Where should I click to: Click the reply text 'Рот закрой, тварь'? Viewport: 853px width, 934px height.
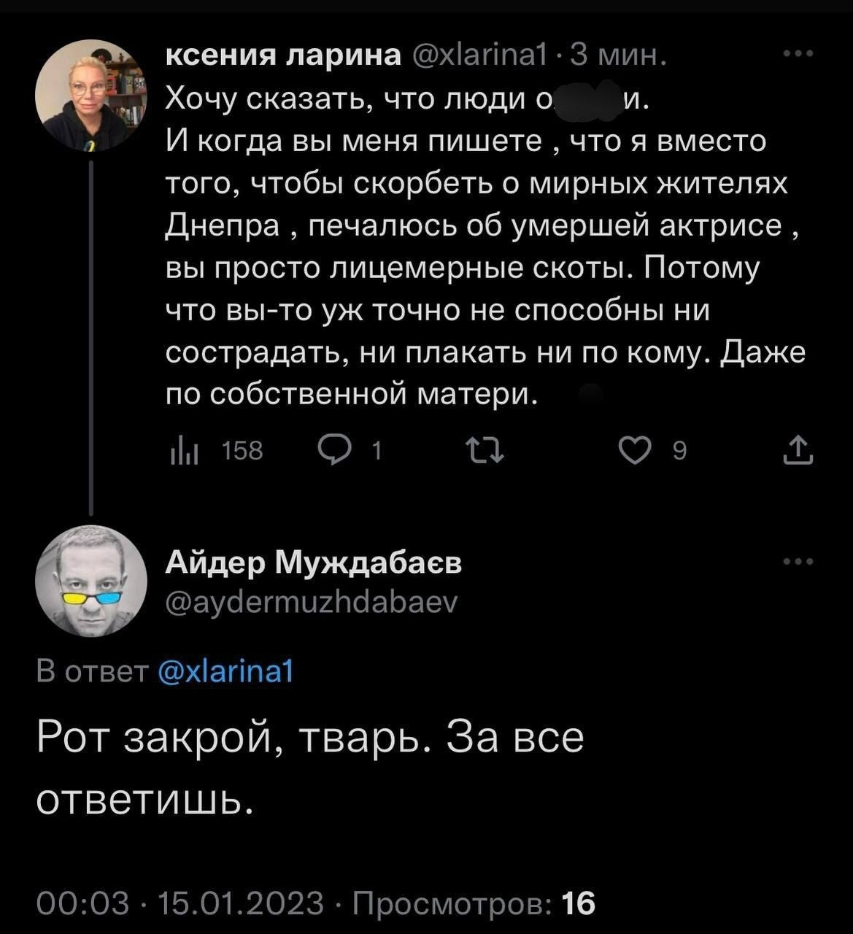point(228,738)
